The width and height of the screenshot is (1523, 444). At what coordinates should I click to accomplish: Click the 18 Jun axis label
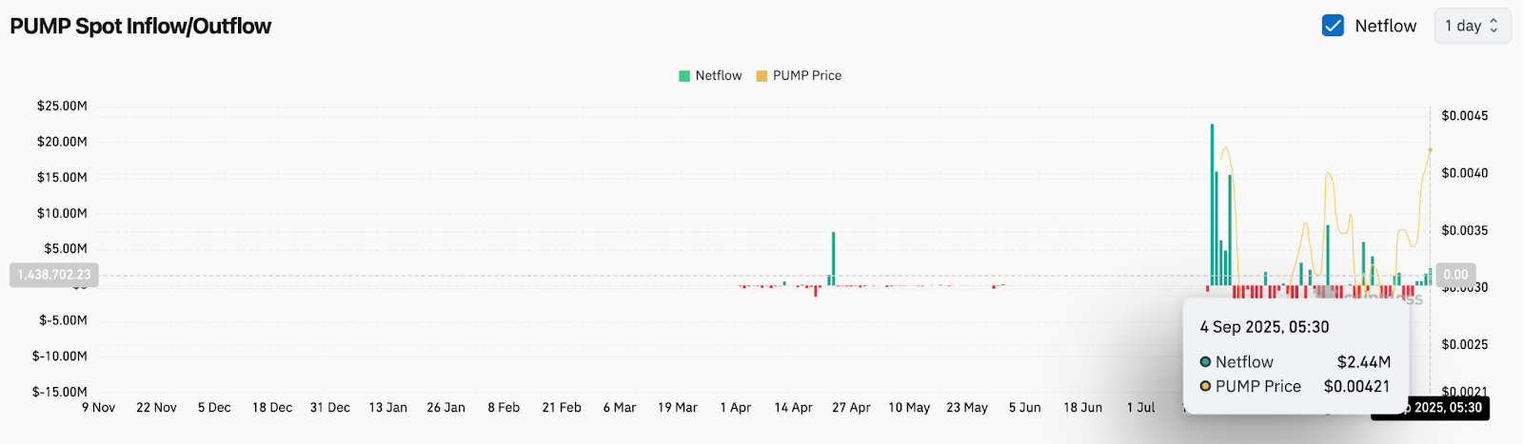[1083, 407]
